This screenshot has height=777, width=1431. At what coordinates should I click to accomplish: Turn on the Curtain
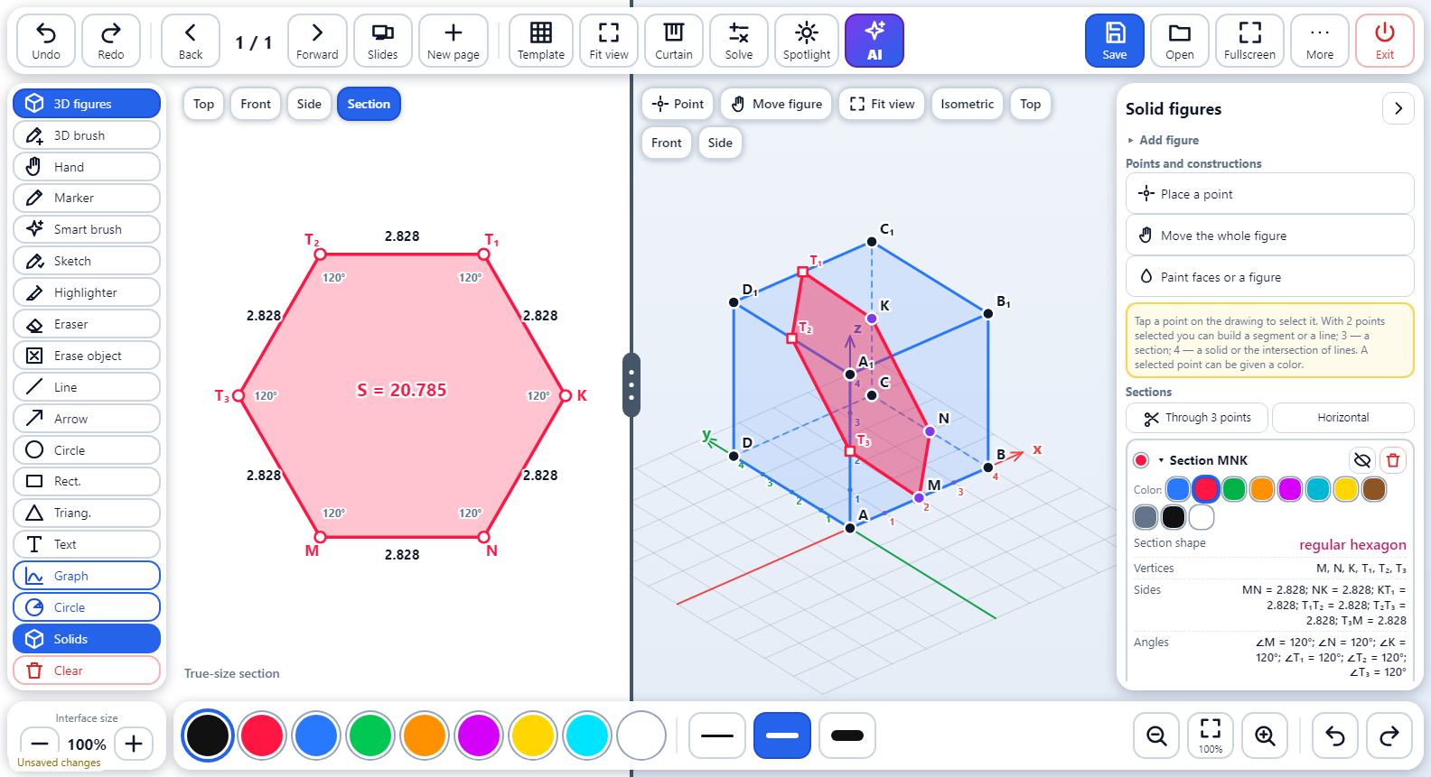(x=674, y=41)
